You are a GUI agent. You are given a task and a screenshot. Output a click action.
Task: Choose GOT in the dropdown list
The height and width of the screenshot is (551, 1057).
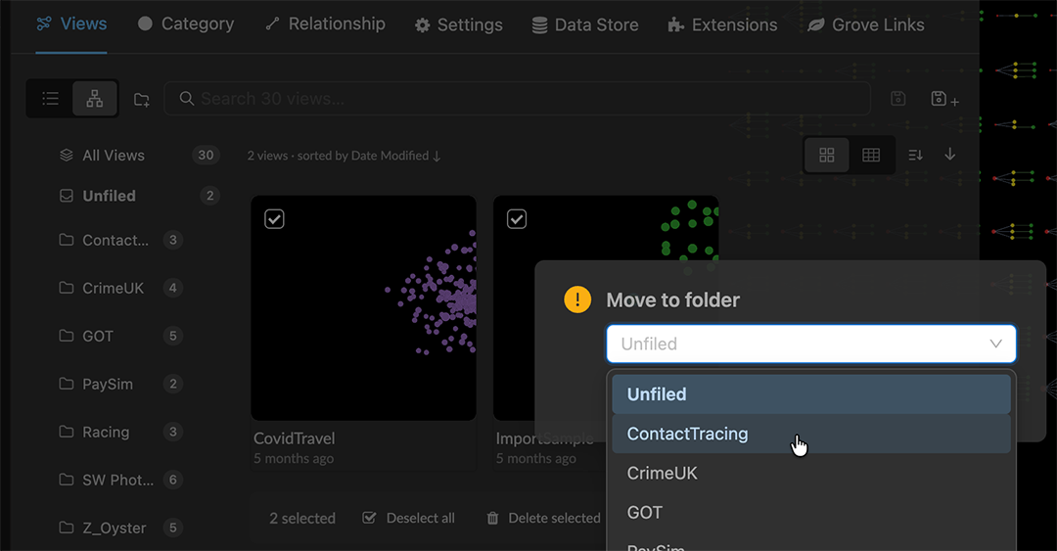click(x=811, y=513)
